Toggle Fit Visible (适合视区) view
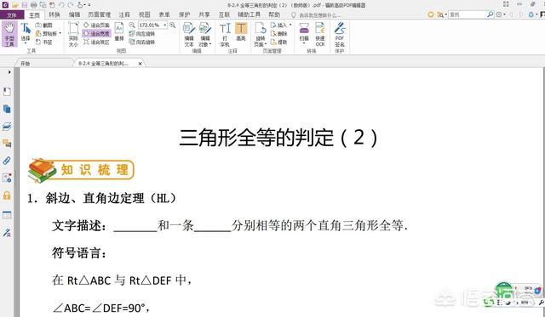 pyautogui.click(x=96, y=42)
